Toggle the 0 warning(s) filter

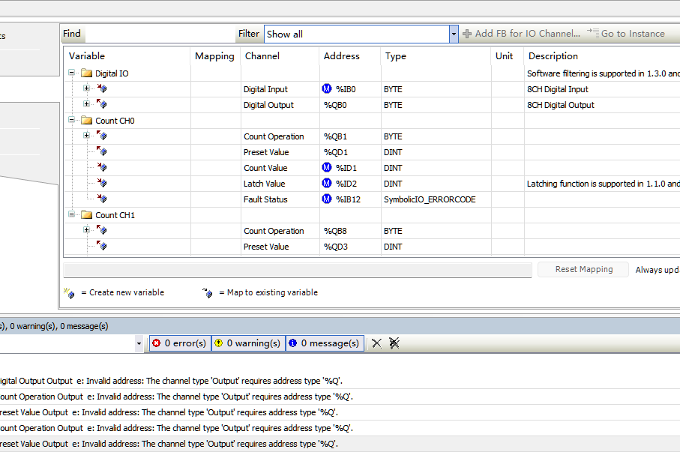[247, 343]
